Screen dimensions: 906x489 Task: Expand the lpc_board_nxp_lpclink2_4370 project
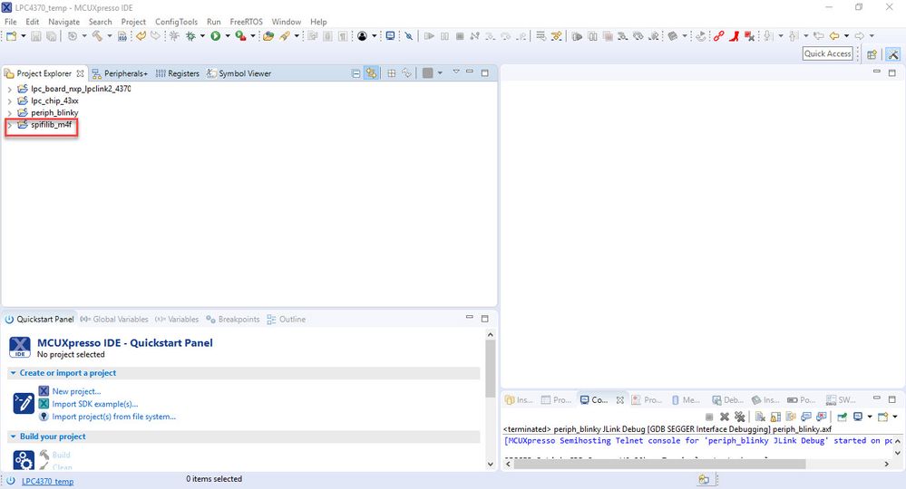(9, 89)
